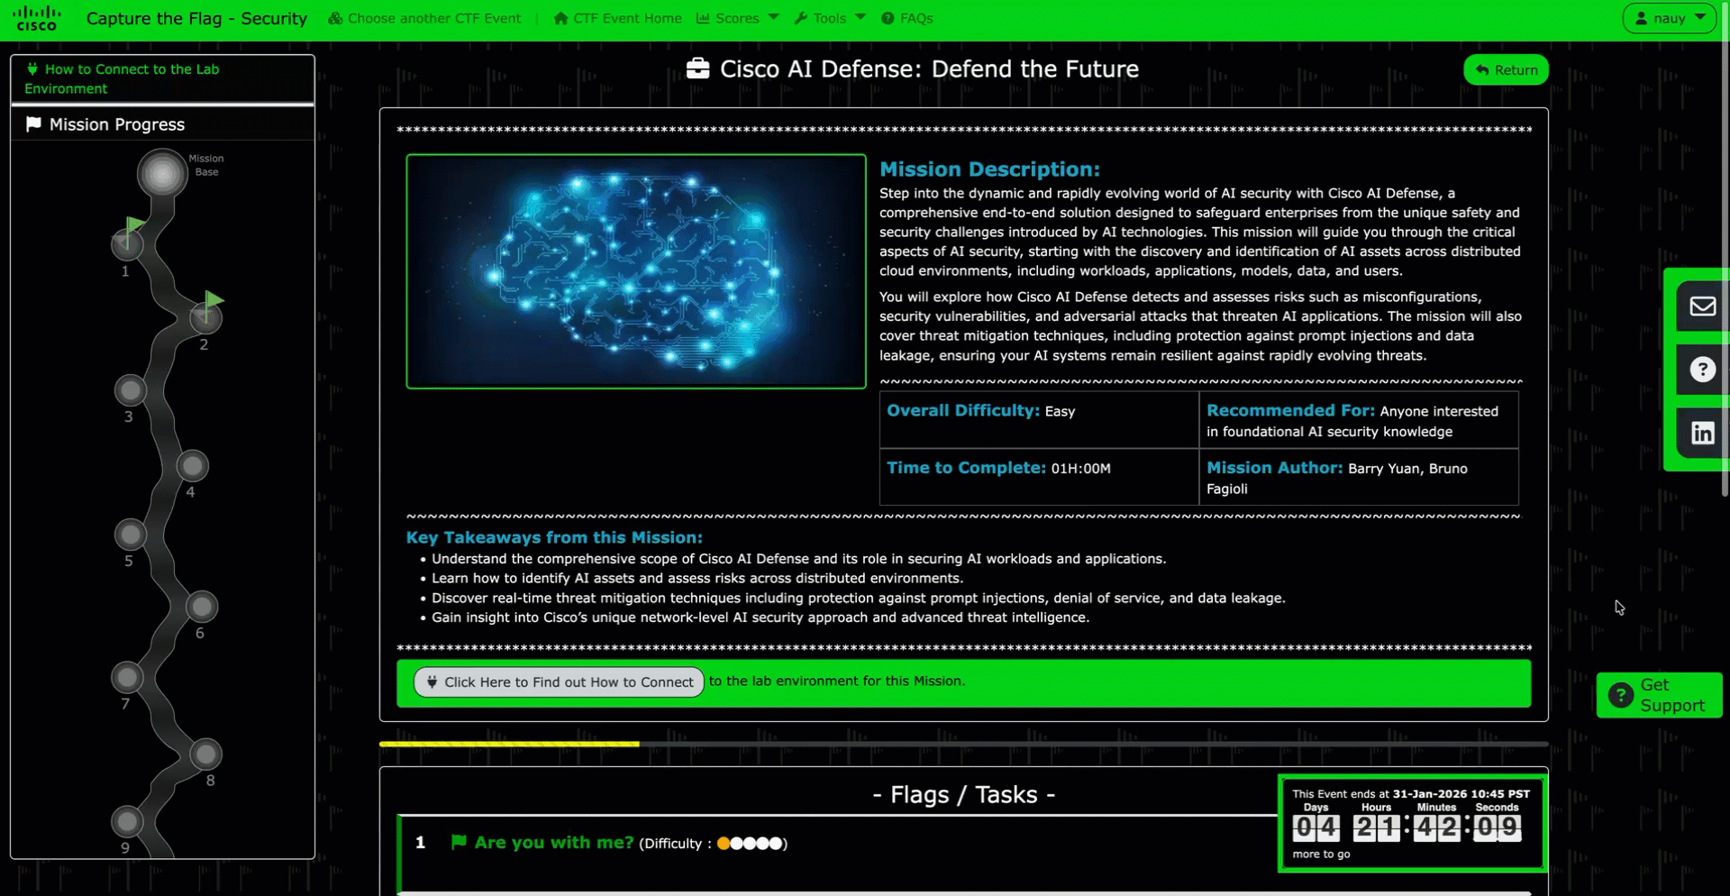1730x896 pixels.
Task: Click the user silhouette icon beside nauy
Action: (1642, 18)
